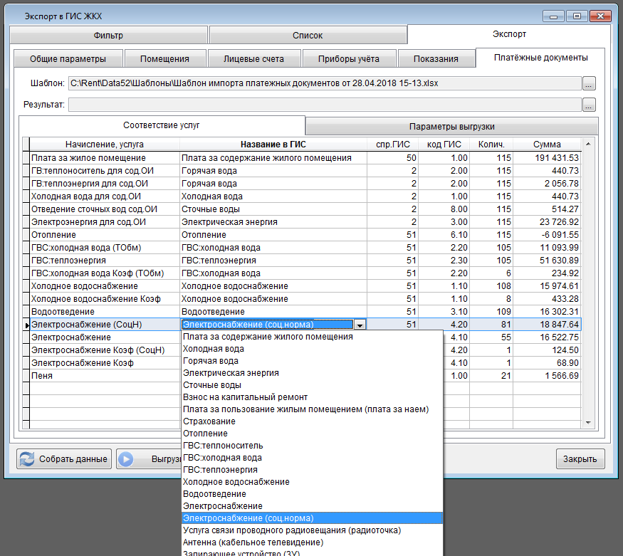The width and height of the screenshot is (623, 556).
Task: Open the browse button next to Шаблон
Action: pos(589,83)
